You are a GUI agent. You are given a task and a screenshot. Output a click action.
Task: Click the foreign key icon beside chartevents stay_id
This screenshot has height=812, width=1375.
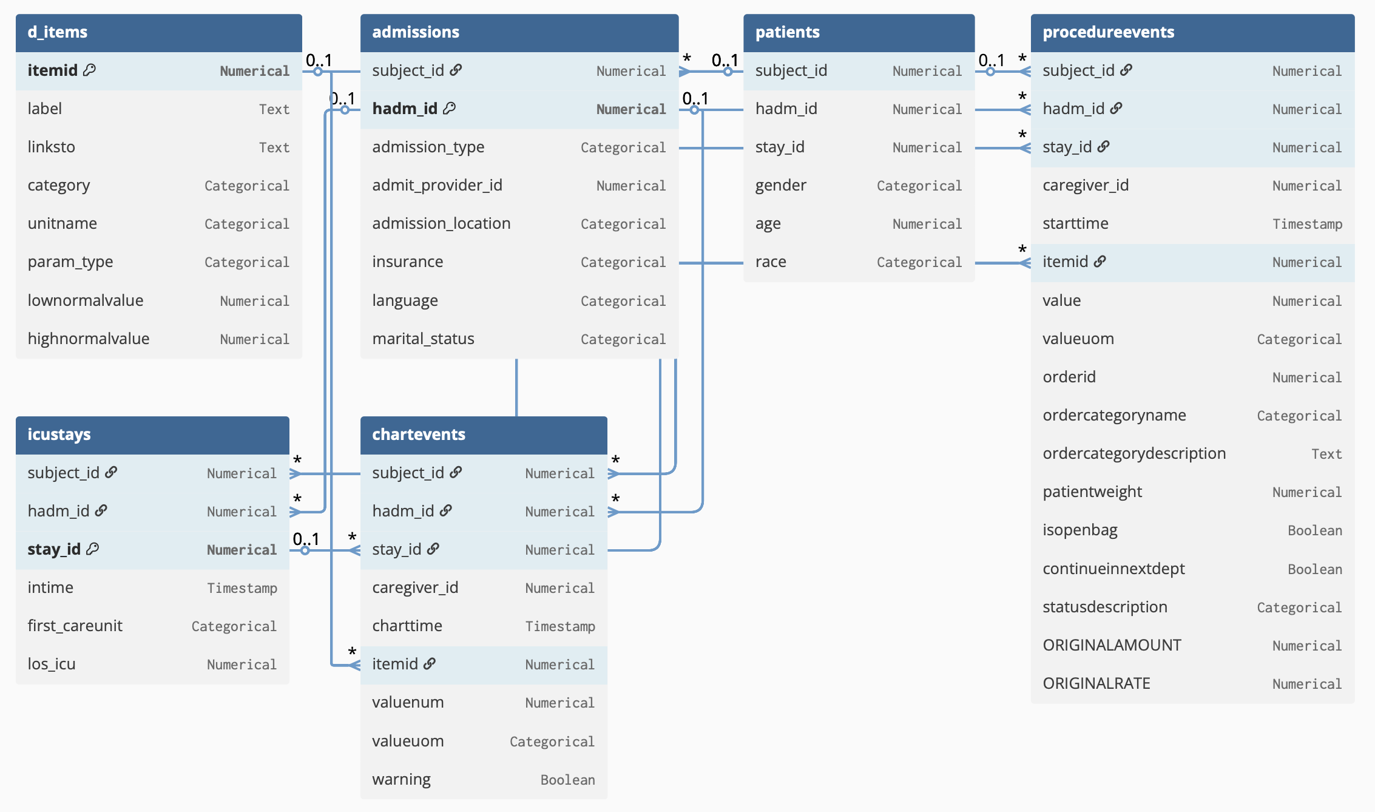point(433,549)
